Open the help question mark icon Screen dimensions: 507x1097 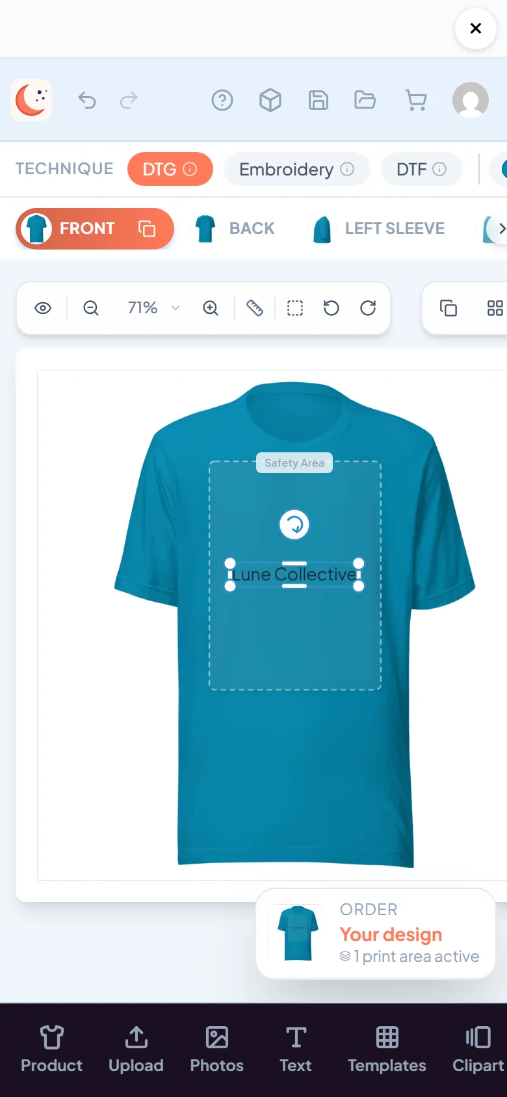[x=222, y=100]
